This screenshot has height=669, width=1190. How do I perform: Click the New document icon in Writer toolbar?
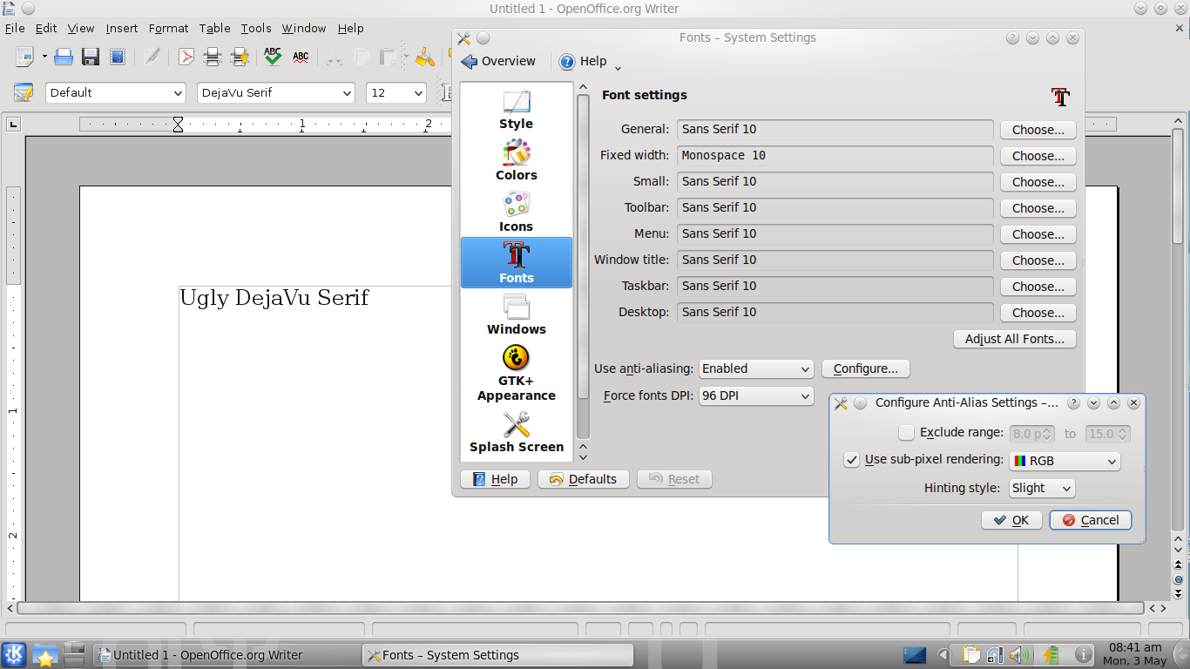(x=24, y=57)
